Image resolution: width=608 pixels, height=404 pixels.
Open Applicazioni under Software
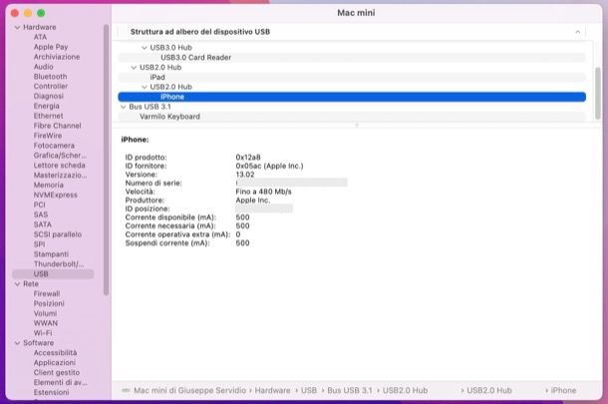[x=54, y=363]
